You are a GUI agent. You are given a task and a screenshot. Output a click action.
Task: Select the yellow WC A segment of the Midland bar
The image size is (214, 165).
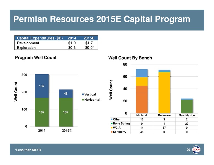pos(142,81)
